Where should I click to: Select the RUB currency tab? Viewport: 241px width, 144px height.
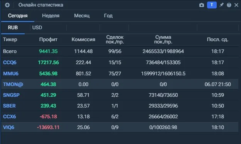[x=13, y=28]
